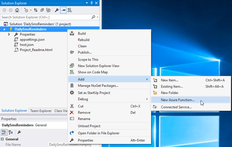Image resolution: width=232 pixels, height=147 pixels.
Task: Toggle Show All Files toolbar icon
Action: (x=48, y=10)
